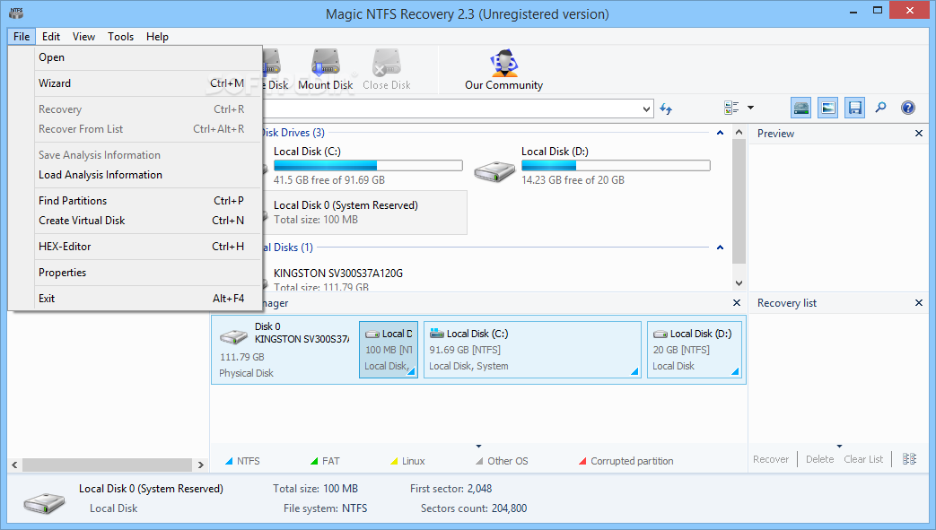Click scroll down arrow in drives list
This screenshot has width=936, height=530.
pos(739,283)
